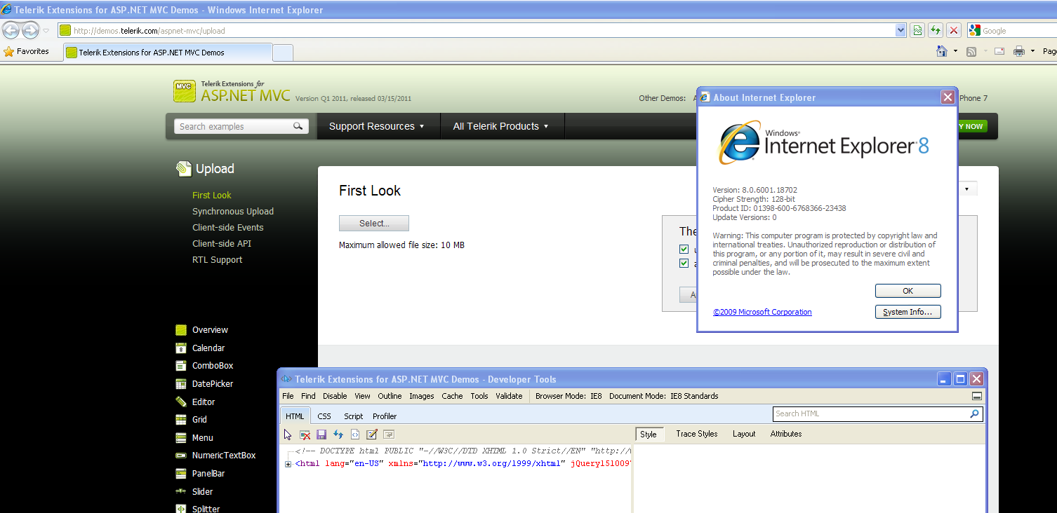Open the Validate menu in Developer Tools
This screenshot has height=513, width=1057.
(x=509, y=396)
